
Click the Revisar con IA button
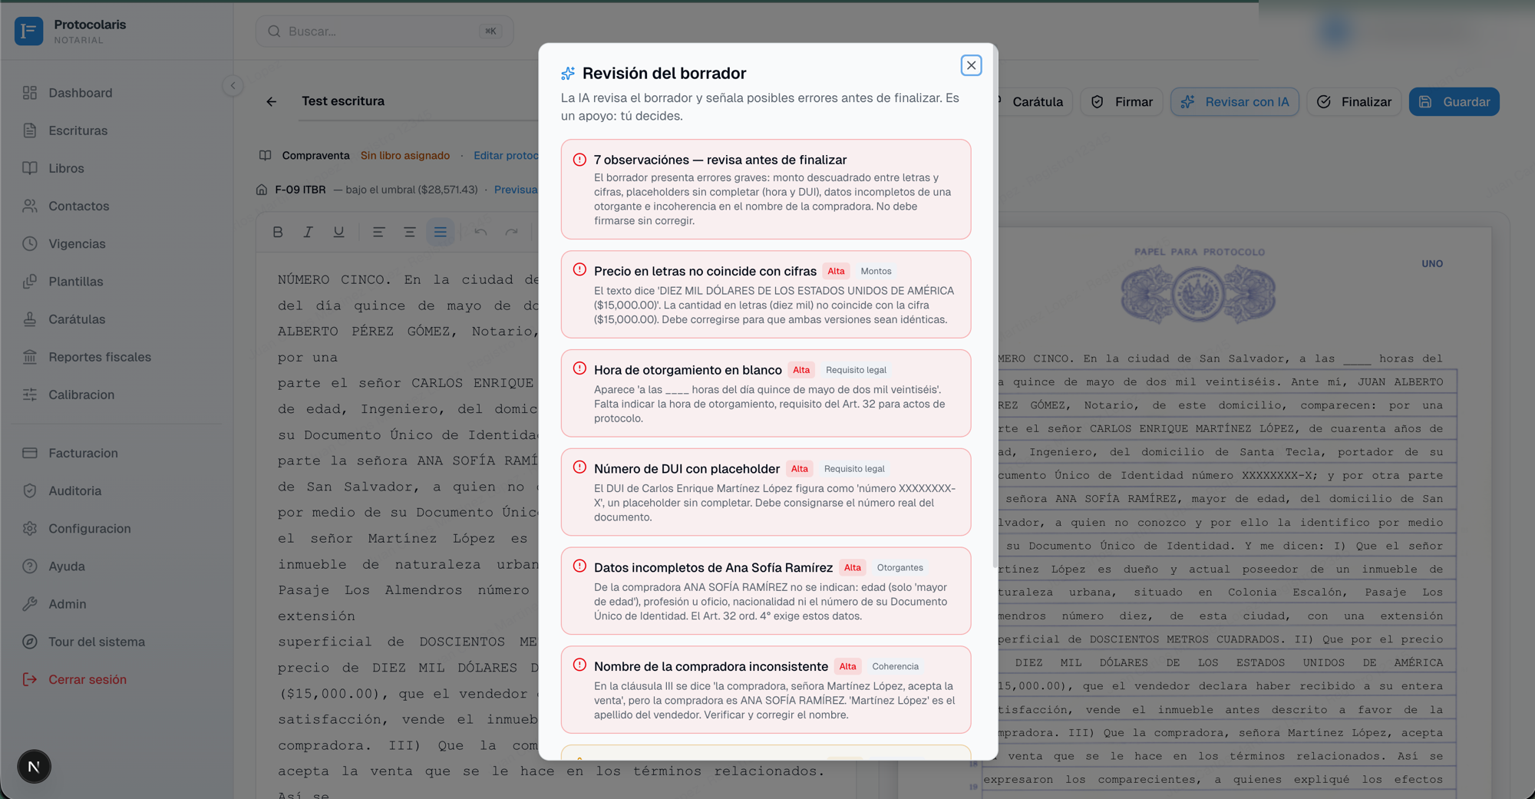coord(1235,101)
